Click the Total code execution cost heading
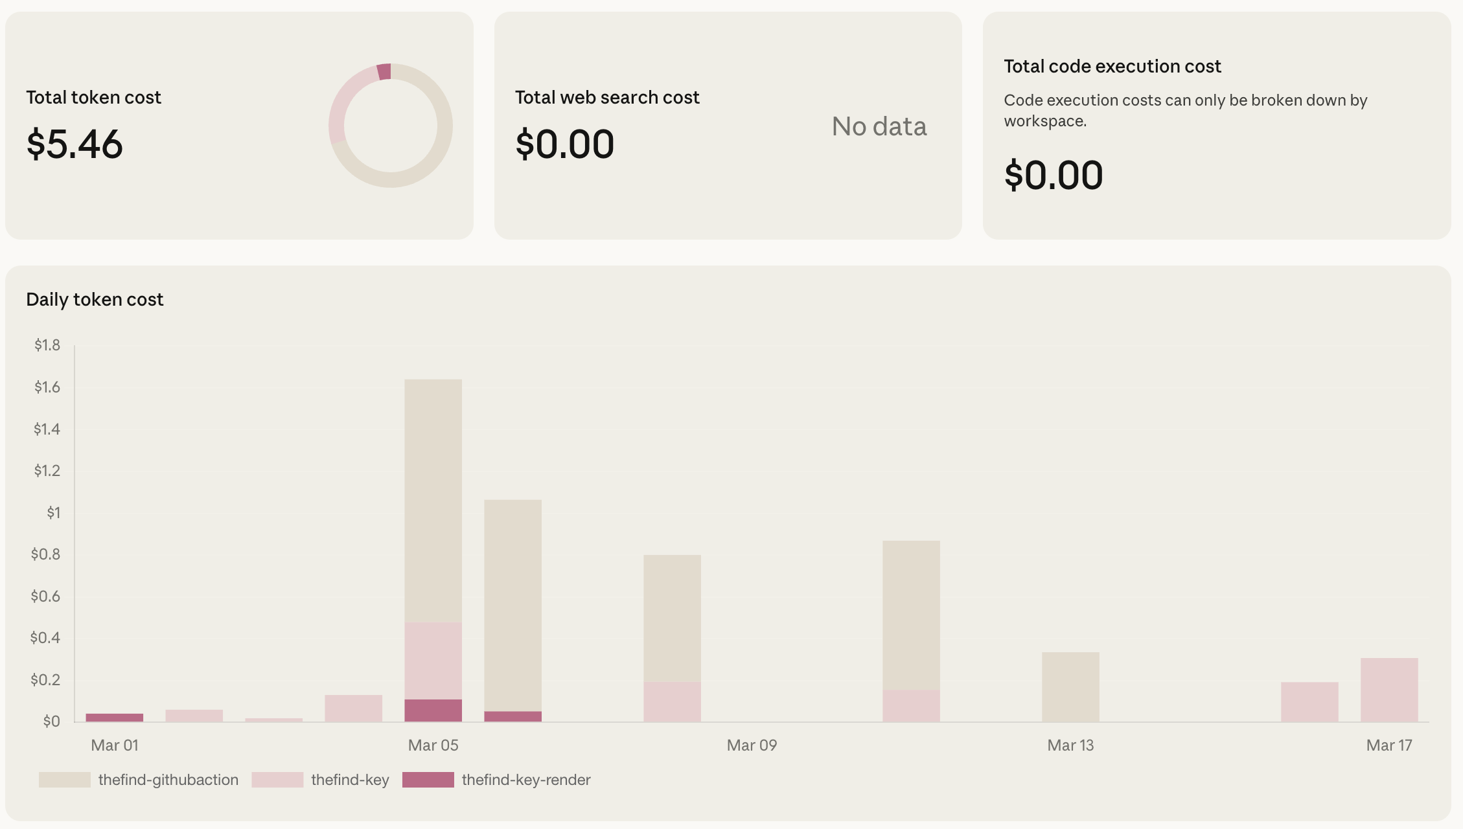Image resolution: width=1463 pixels, height=829 pixels. click(x=1112, y=66)
